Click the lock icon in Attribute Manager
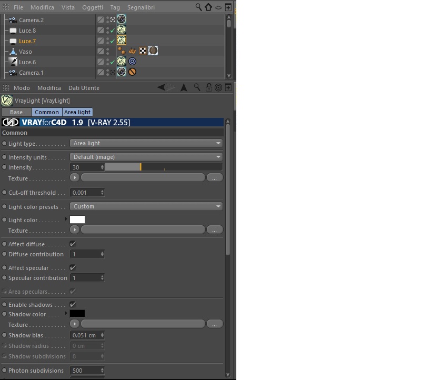Screen dimensions: 431x380 [x=208, y=87]
